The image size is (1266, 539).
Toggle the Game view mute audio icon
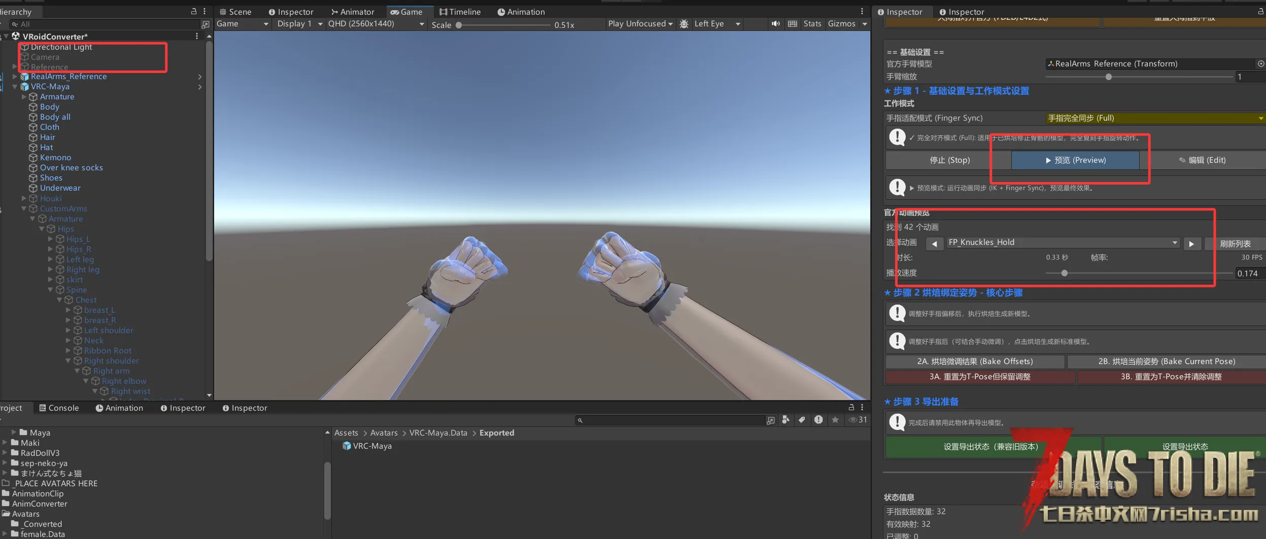tap(775, 24)
